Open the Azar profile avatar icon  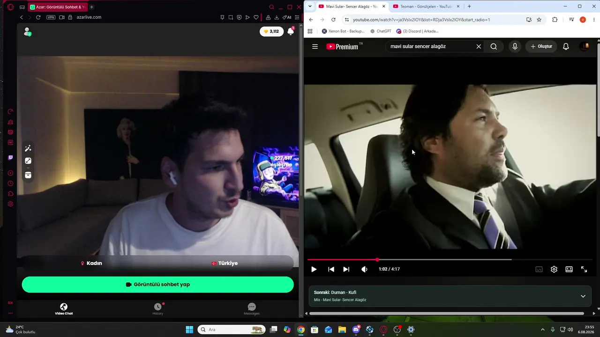[x=27, y=32]
